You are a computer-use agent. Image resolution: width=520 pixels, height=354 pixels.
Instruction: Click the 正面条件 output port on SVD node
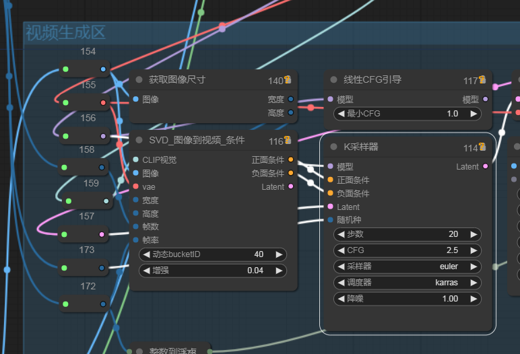click(291, 160)
